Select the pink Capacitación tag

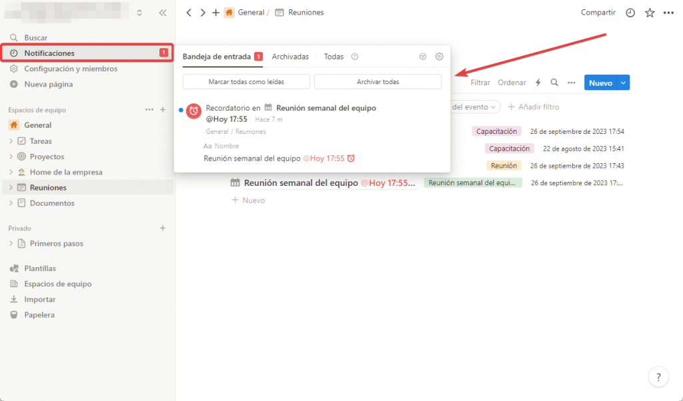tap(496, 131)
